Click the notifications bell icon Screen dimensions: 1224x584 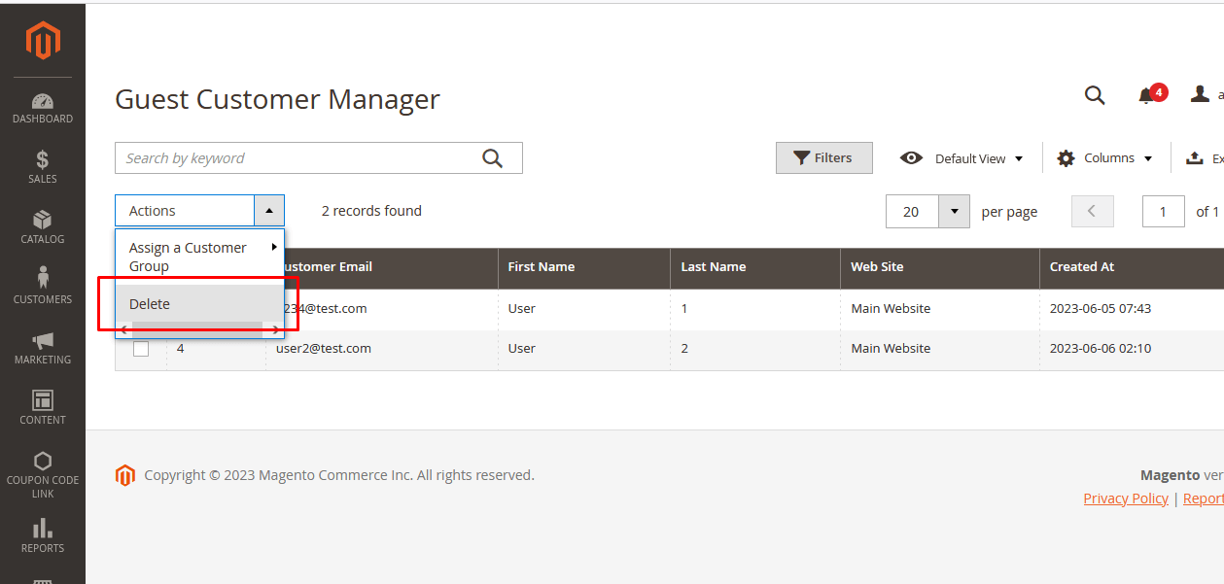point(1147,95)
